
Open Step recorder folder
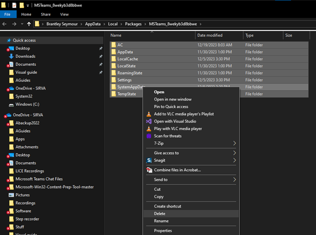point(27,219)
